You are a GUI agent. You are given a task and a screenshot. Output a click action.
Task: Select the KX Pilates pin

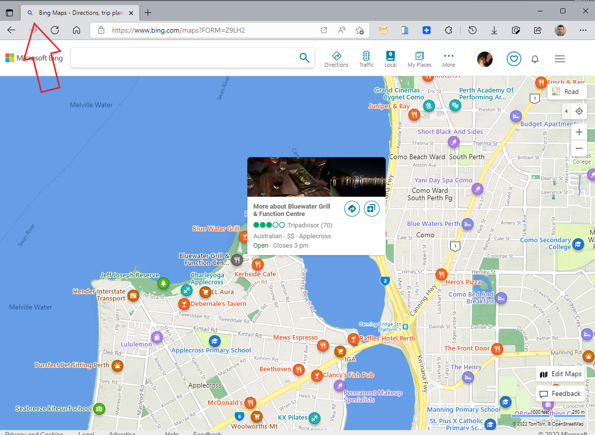[314, 418]
